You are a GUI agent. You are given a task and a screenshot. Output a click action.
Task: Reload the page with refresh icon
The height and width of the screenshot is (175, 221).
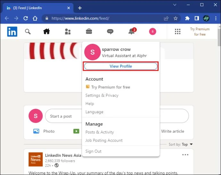tap(26, 18)
